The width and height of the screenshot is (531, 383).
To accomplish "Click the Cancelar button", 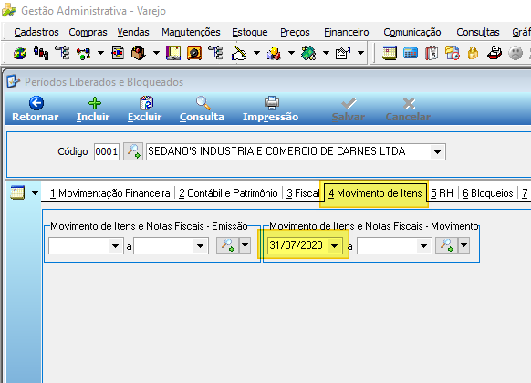I will tap(409, 109).
